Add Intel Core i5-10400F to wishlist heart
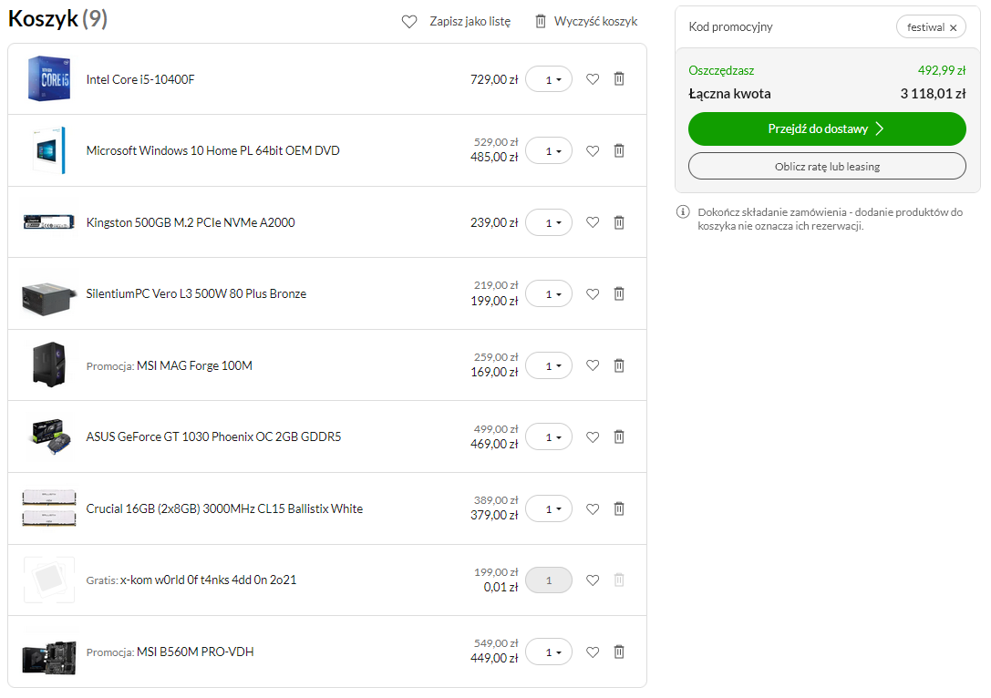The image size is (991, 698). 593,79
